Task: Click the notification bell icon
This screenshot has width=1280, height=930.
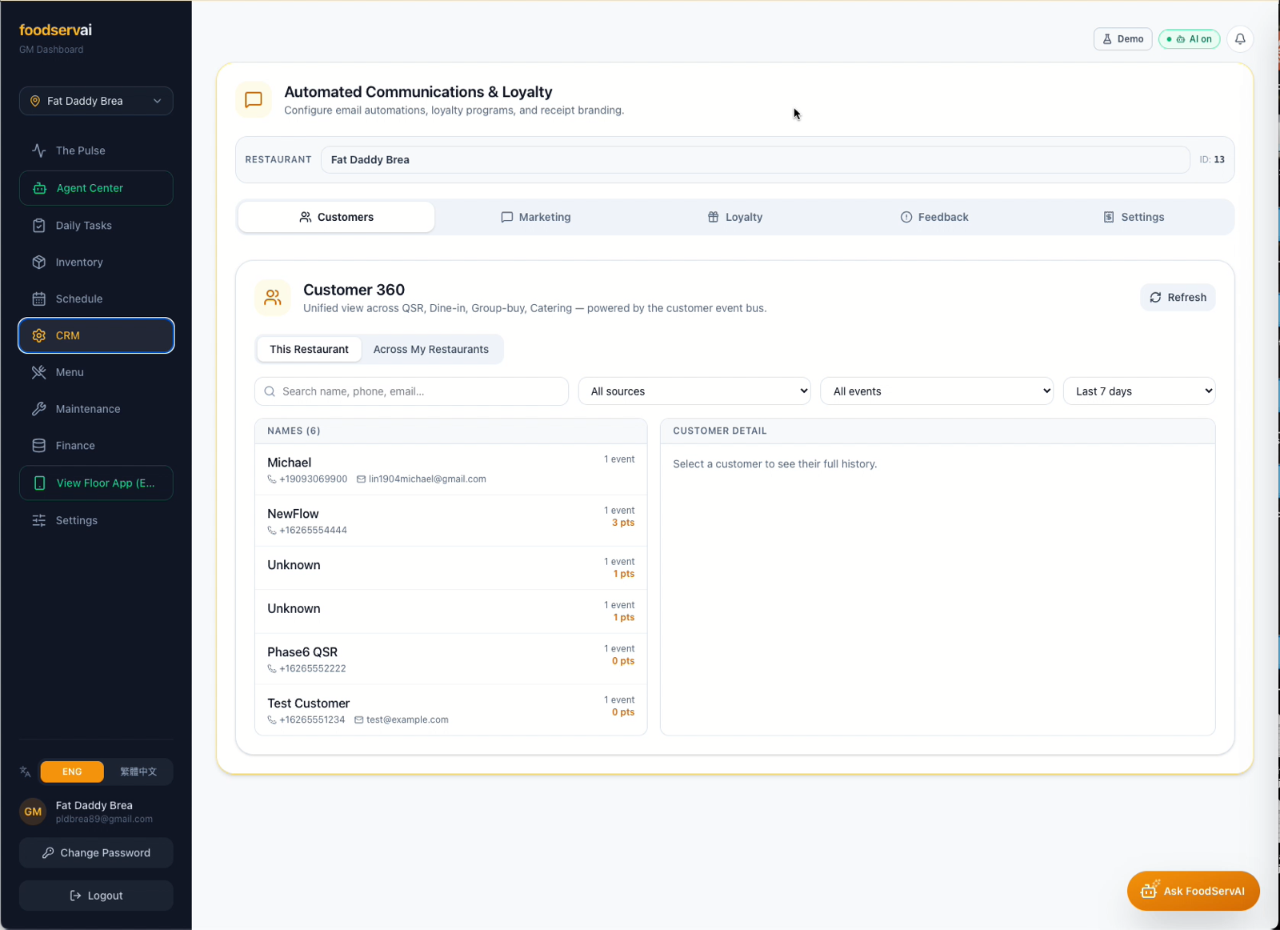Action: click(1240, 38)
